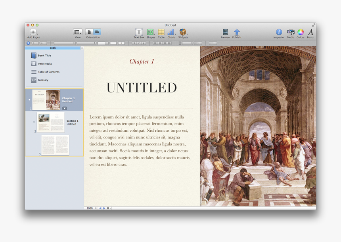Enter full screen via window corner arrows
Image resolution: width=341 pixels, height=242 pixels.
pyautogui.click(x=313, y=25)
